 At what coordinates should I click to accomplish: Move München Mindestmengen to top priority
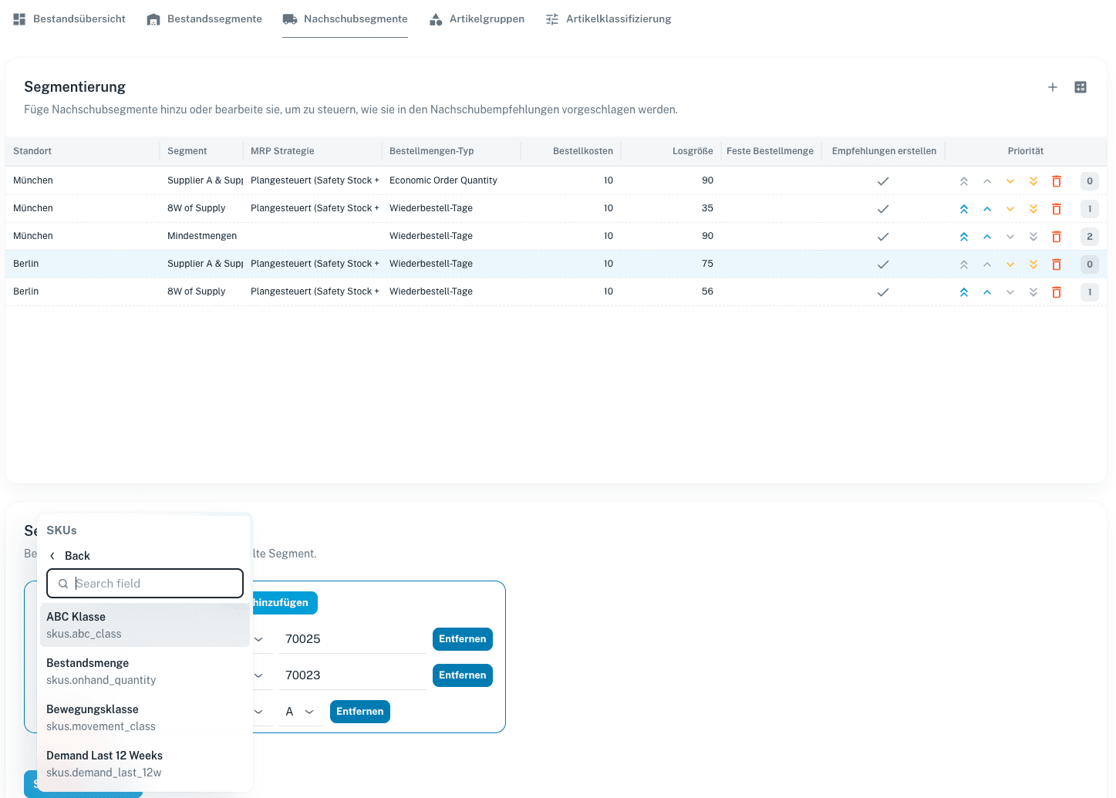[964, 237]
